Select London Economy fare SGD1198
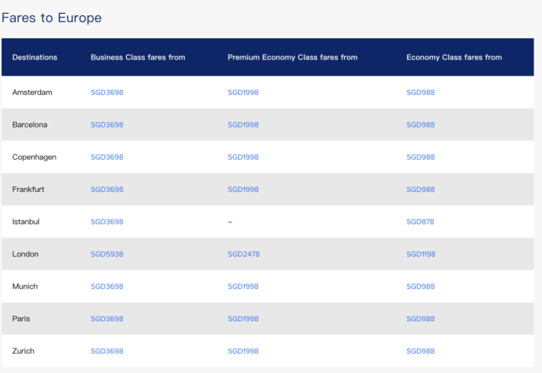 point(421,255)
